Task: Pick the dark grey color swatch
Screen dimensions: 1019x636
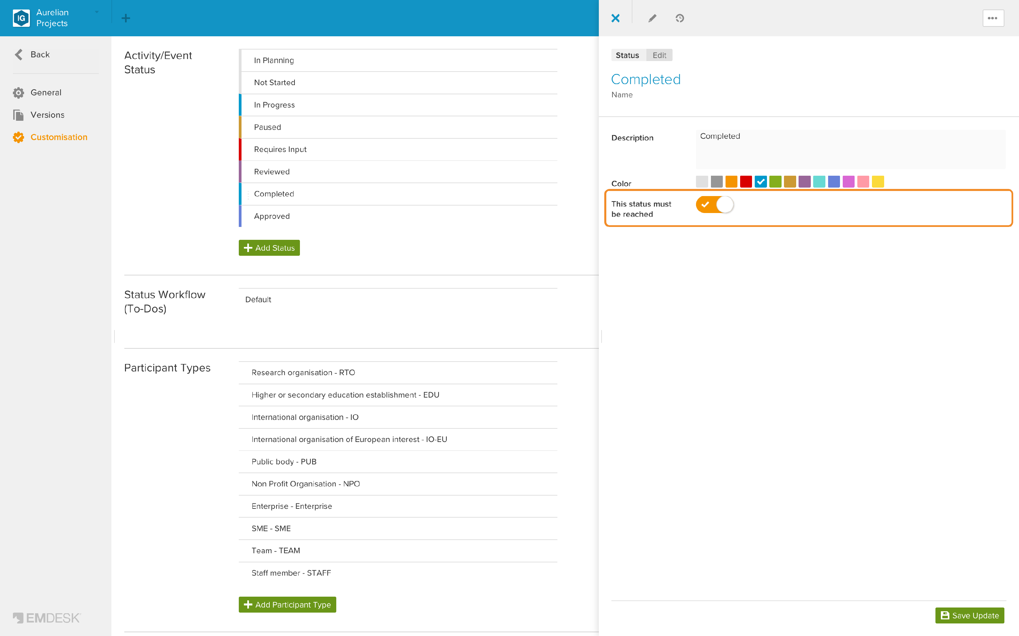Action: 717,182
